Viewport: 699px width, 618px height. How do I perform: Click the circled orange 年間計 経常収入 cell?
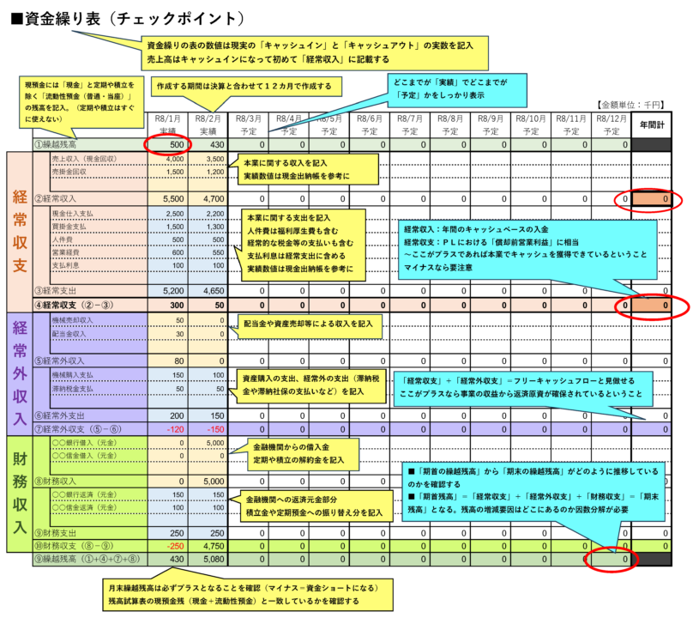tap(653, 200)
